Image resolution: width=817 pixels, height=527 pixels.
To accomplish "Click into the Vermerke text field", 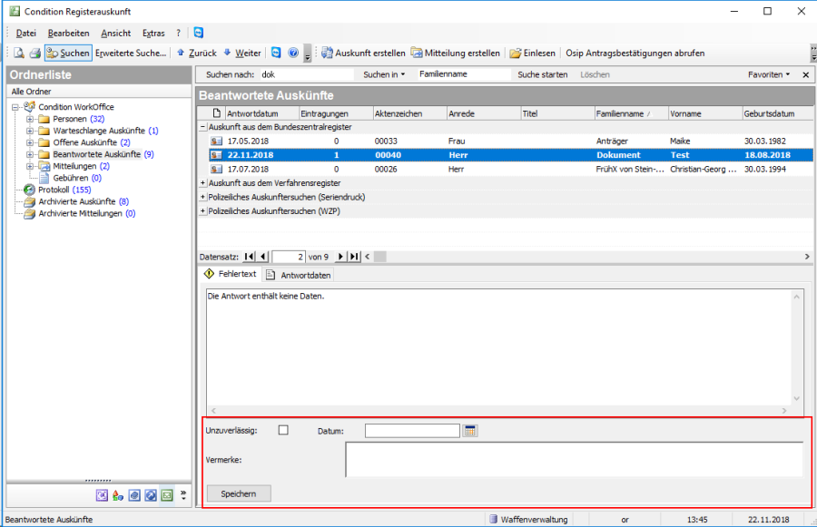I will tap(574, 459).
